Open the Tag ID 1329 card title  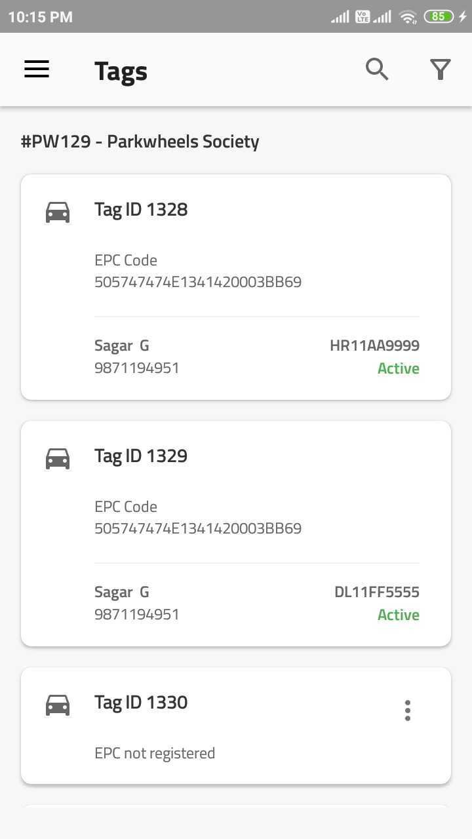click(x=141, y=456)
